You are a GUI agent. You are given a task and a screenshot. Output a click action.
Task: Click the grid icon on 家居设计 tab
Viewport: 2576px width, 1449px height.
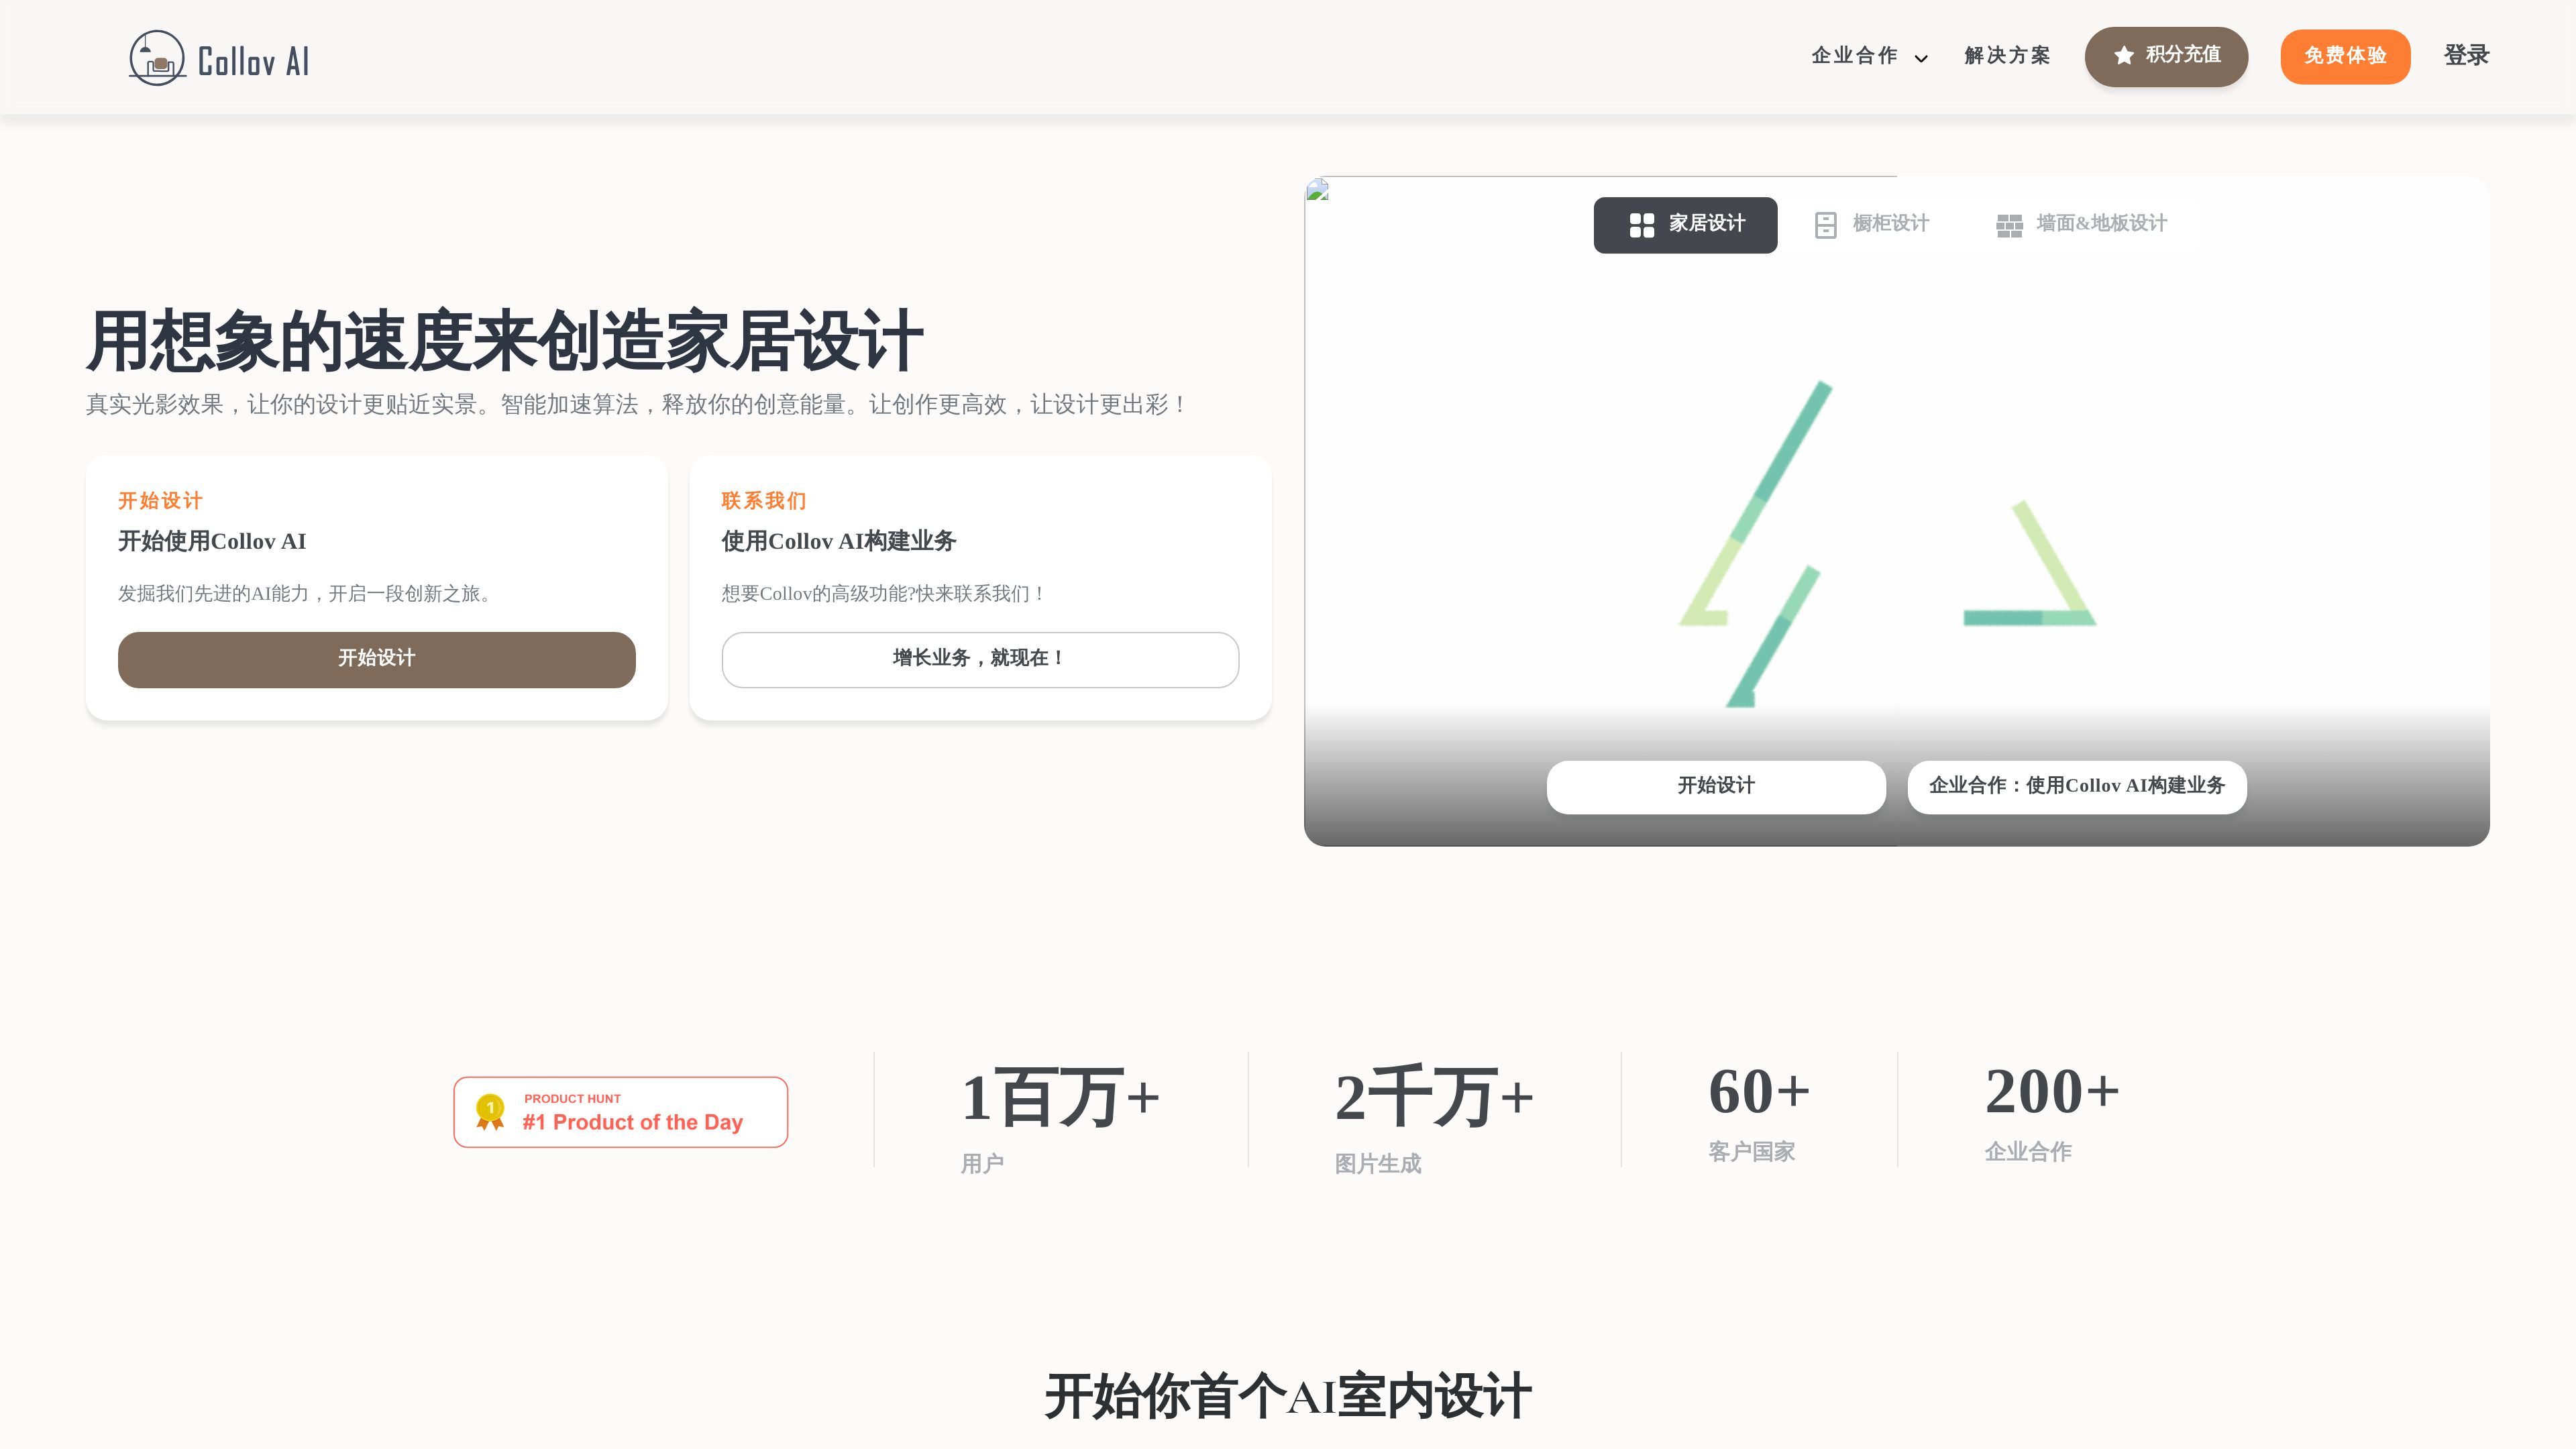pos(1642,225)
